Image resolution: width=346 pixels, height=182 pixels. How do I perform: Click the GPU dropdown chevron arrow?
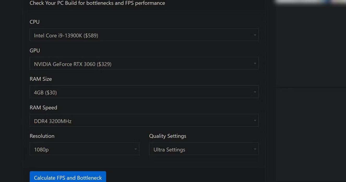coord(255,63)
